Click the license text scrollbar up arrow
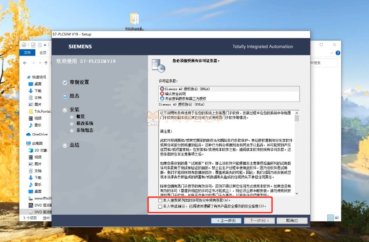This screenshot has height=242, width=369. pyautogui.click(x=297, y=113)
